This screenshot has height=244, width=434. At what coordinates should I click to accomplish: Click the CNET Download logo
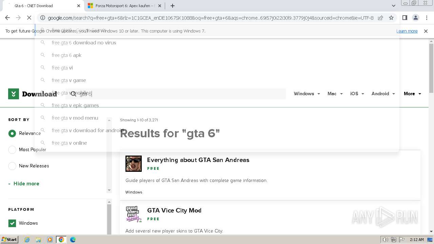click(33, 94)
